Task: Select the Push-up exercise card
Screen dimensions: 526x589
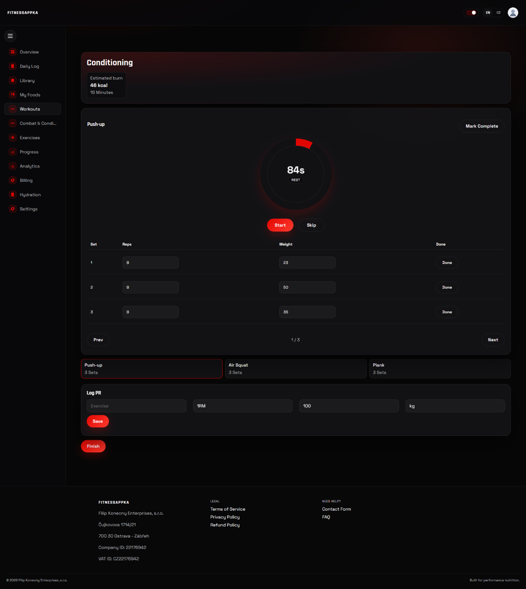Action: pos(152,369)
